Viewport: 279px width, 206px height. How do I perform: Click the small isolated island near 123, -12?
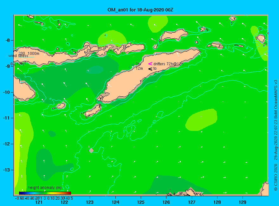click(x=91, y=151)
